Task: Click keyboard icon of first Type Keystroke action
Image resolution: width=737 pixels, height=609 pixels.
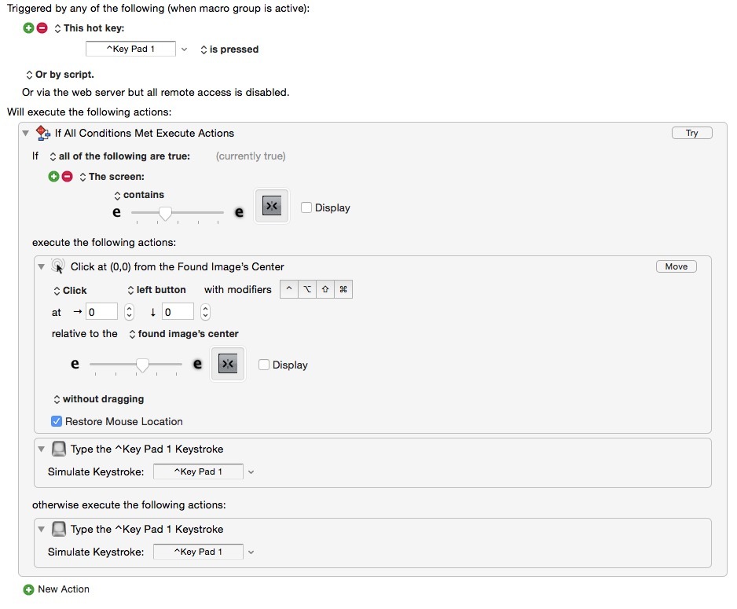Action: coord(59,449)
